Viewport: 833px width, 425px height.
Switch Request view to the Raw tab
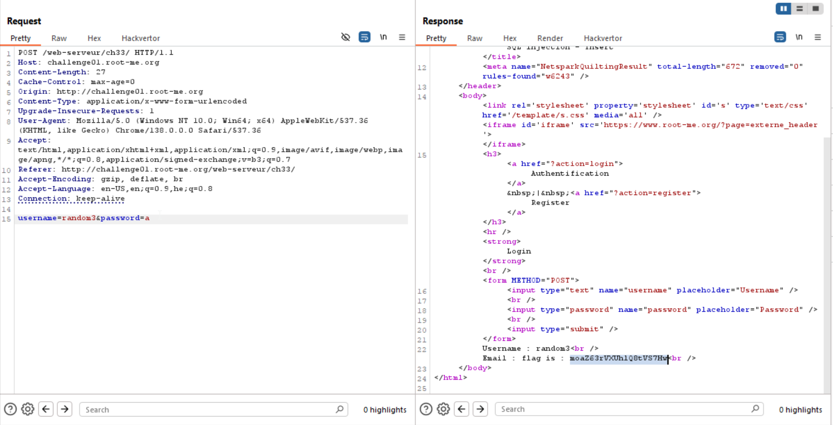[x=59, y=38]
